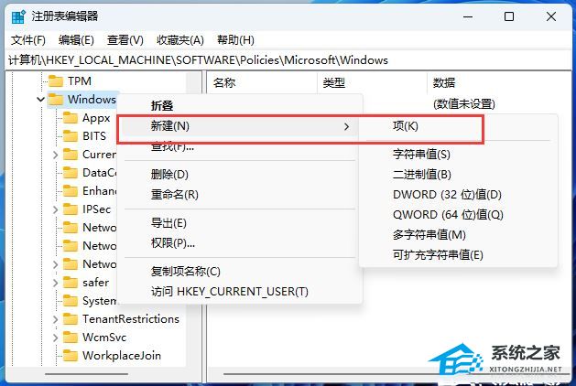Minimize the Registry Editor window
576x386 pixels.
468,16
